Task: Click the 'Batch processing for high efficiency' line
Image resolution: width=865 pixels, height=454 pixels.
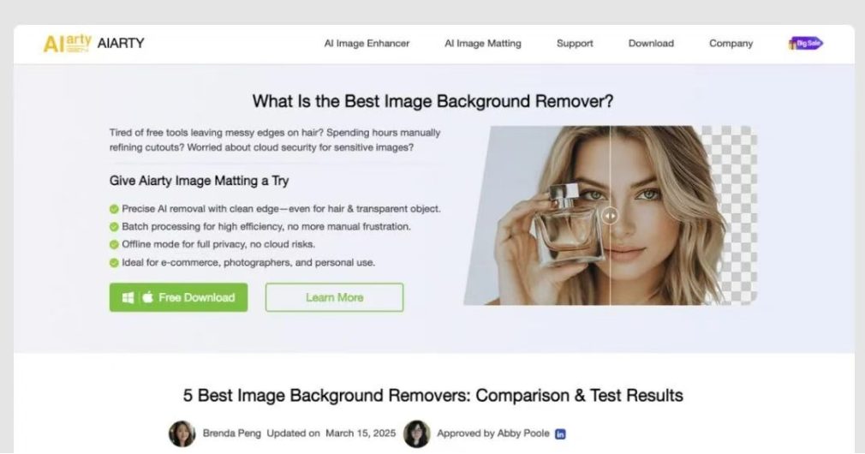Action: [x=265, y=227]
